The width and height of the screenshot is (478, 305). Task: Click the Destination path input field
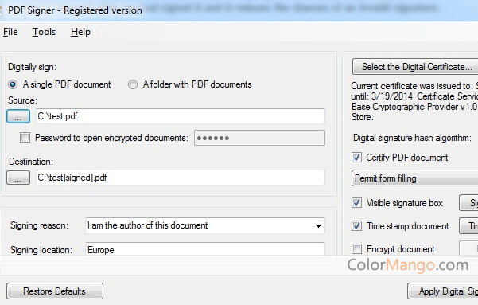[181, 178]
